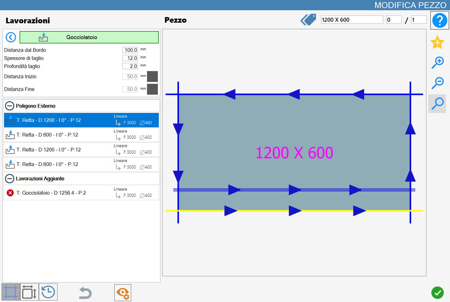The width and height of the screenshot is (450, 302).
Task: Open the history clock icon
Action: (x=48, y=292)
